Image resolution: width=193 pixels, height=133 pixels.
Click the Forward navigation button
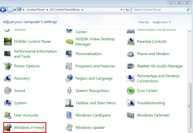10,10
